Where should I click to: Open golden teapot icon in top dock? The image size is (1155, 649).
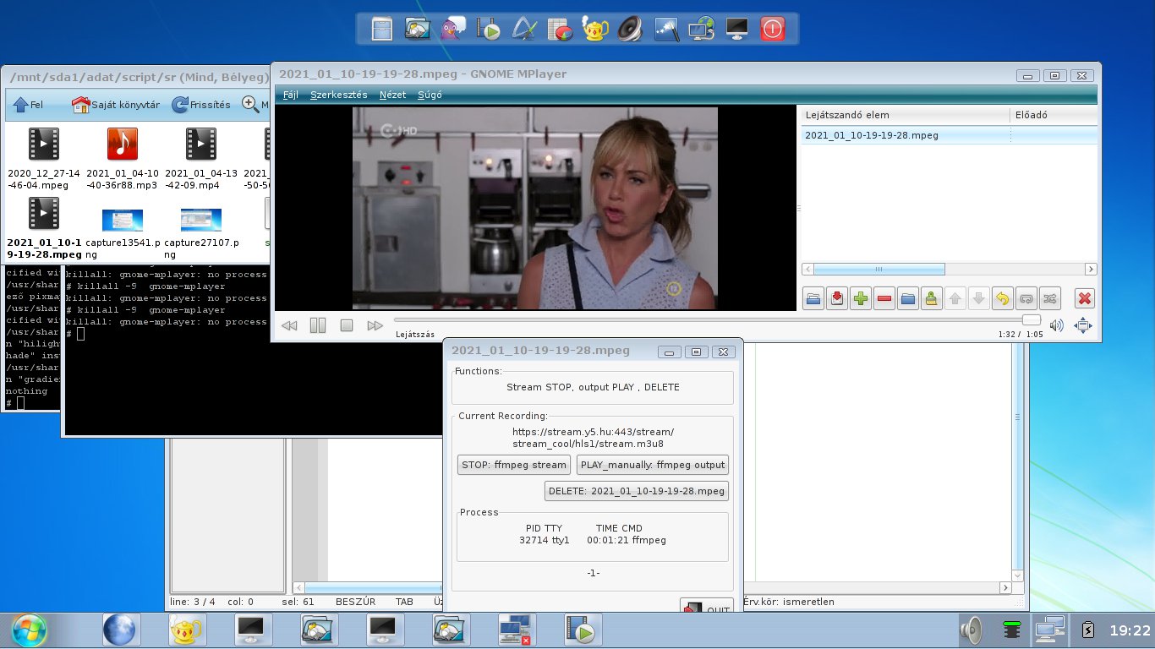pyautogui.click(x=595, y=30)
